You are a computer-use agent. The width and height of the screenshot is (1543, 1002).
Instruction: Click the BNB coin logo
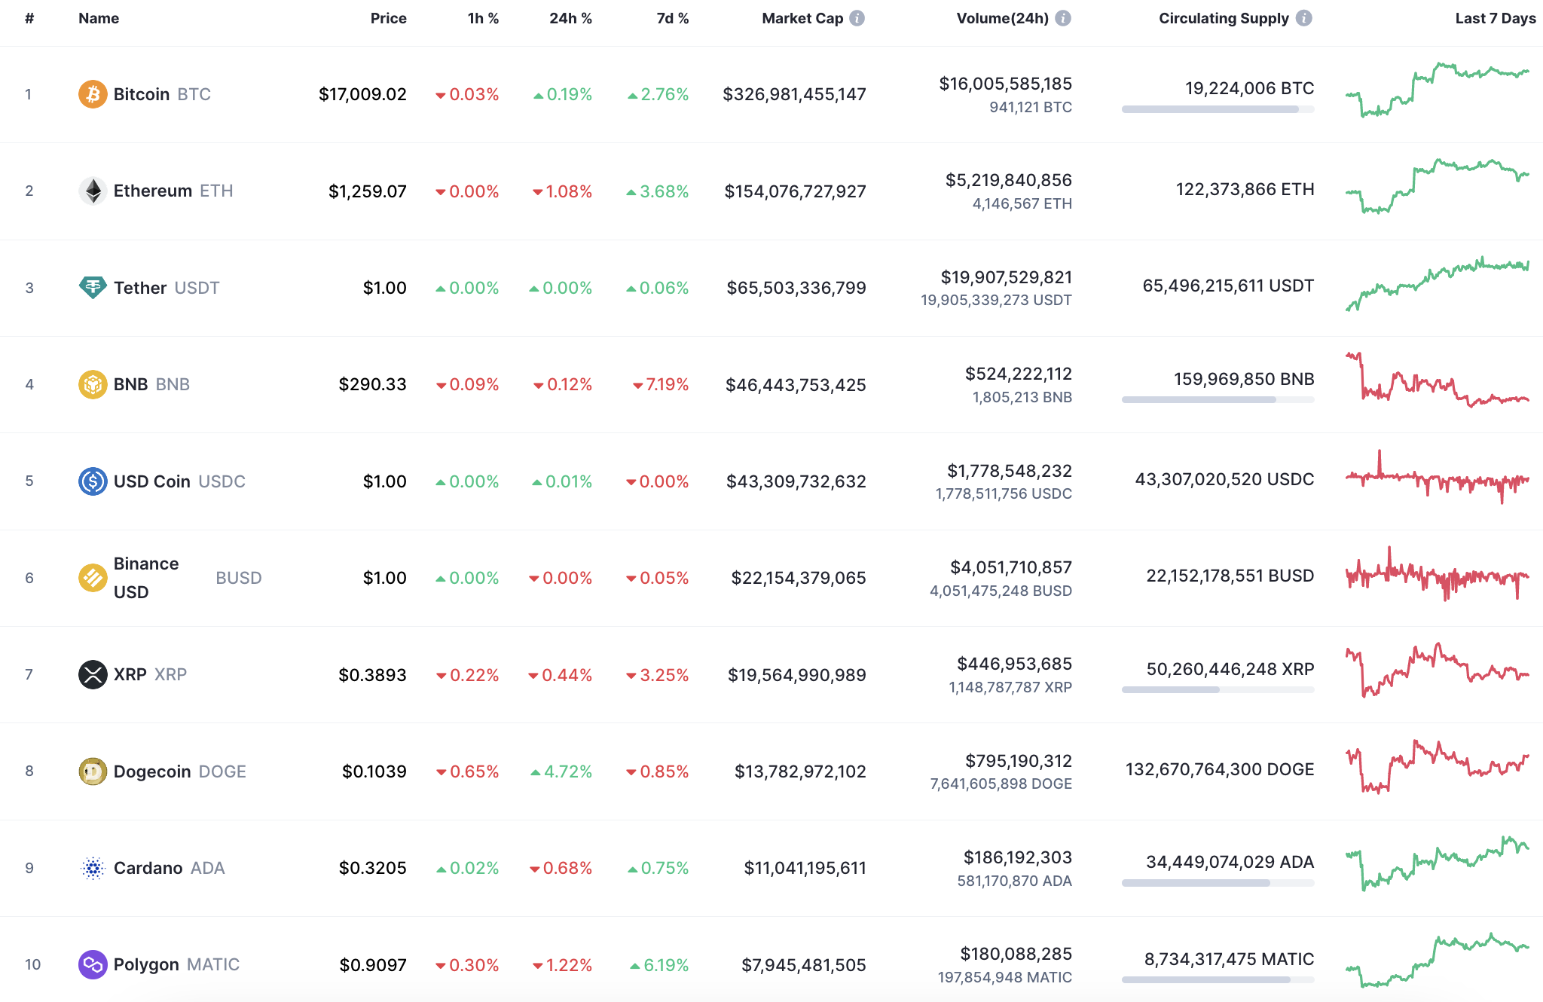[x=92, y=384]
